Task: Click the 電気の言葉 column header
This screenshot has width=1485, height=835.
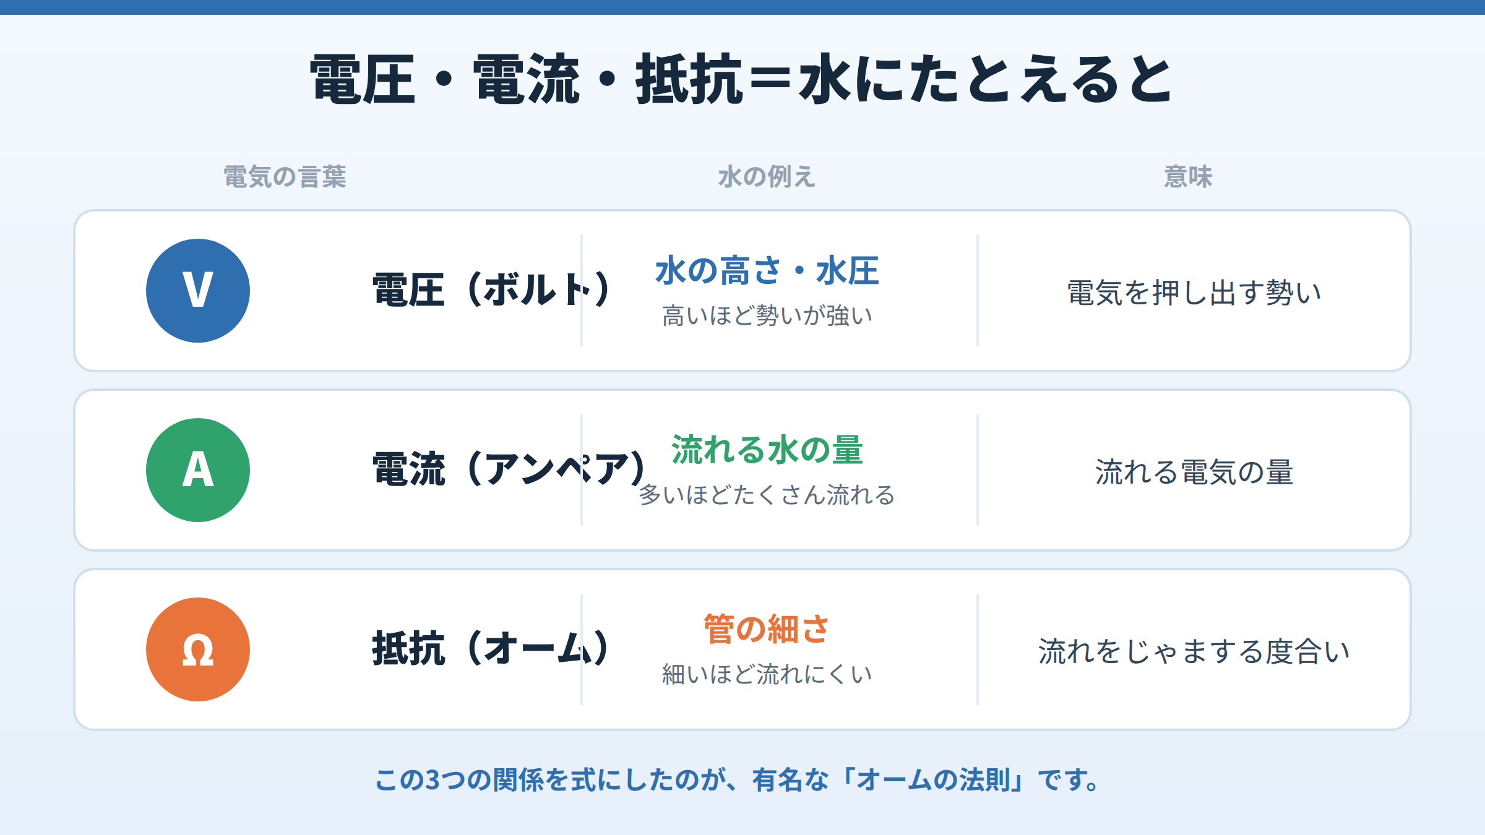Action: (x=285, y=177)
